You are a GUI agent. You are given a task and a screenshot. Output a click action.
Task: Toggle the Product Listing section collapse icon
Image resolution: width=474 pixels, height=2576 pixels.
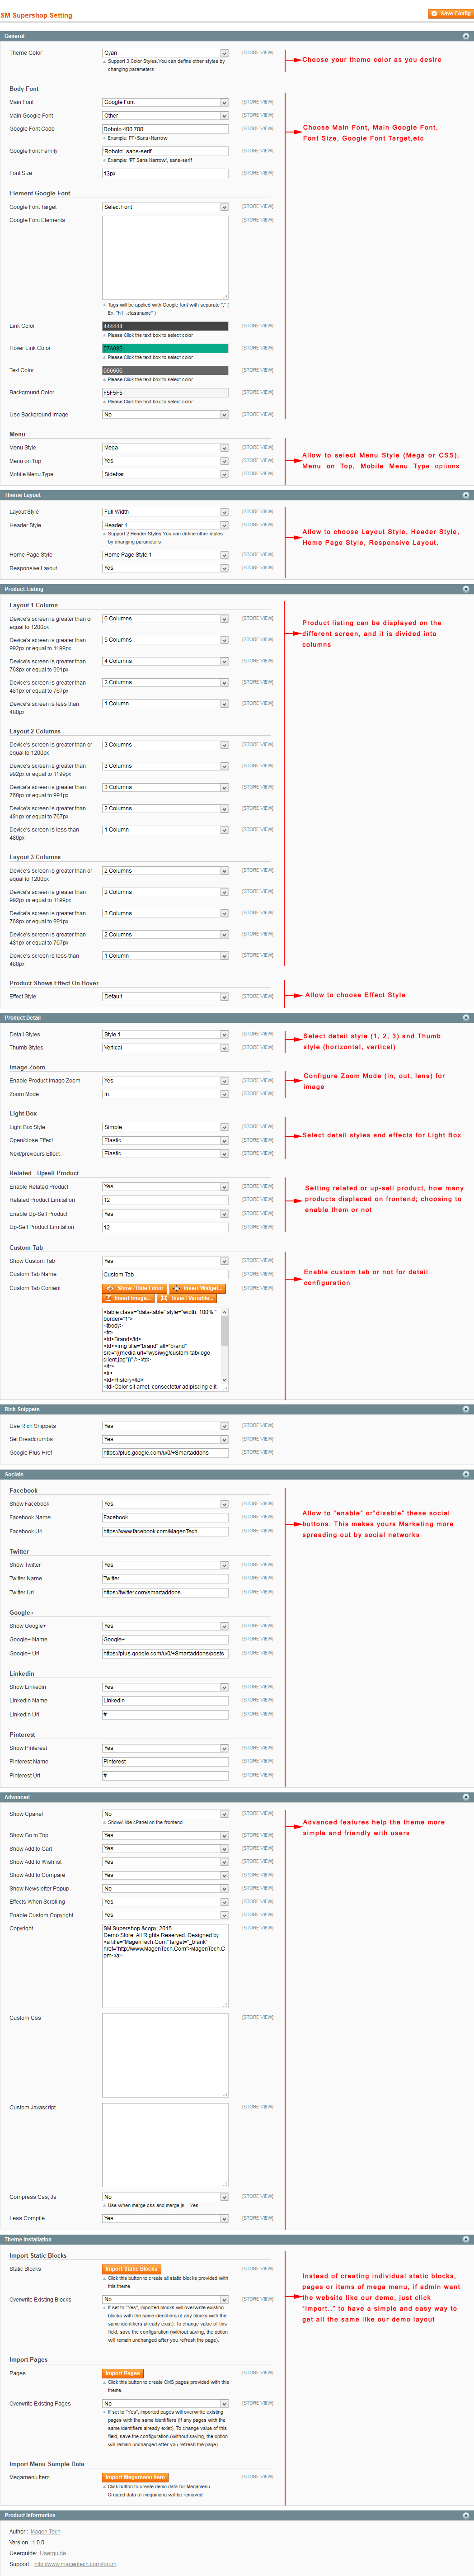tap(466, 589)
